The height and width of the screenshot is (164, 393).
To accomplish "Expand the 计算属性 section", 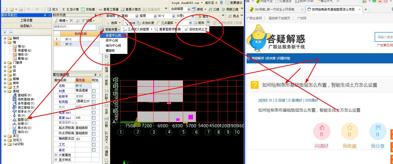I will click(56, 155).
